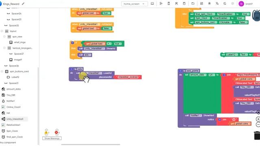Click the red error count indicator

point(56,133)
